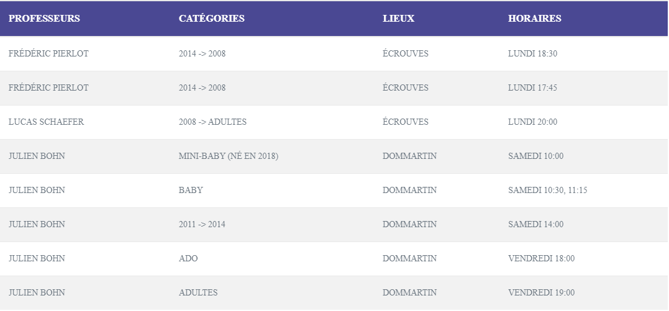The image size is (669, 311).
Task: Click the VENDREDI 18:00 schedule cell
Action: 541,259
